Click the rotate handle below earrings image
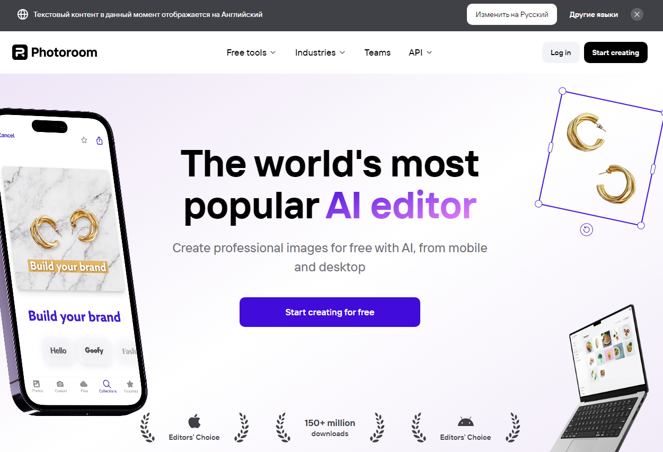 [x=586, y=229]
